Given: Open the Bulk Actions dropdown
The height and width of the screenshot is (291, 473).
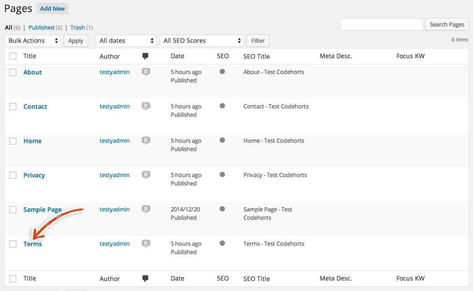Looking at the screenshot, I should point(33,41).
